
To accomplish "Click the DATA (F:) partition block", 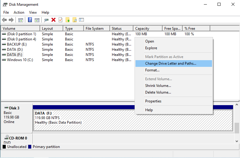I will (x=133, y=120).
